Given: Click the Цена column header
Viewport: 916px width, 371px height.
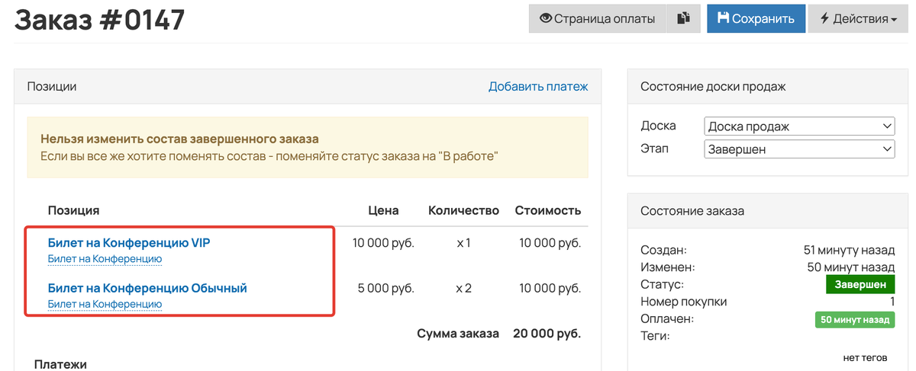Looking at the screenshot, I should point(383,210).
